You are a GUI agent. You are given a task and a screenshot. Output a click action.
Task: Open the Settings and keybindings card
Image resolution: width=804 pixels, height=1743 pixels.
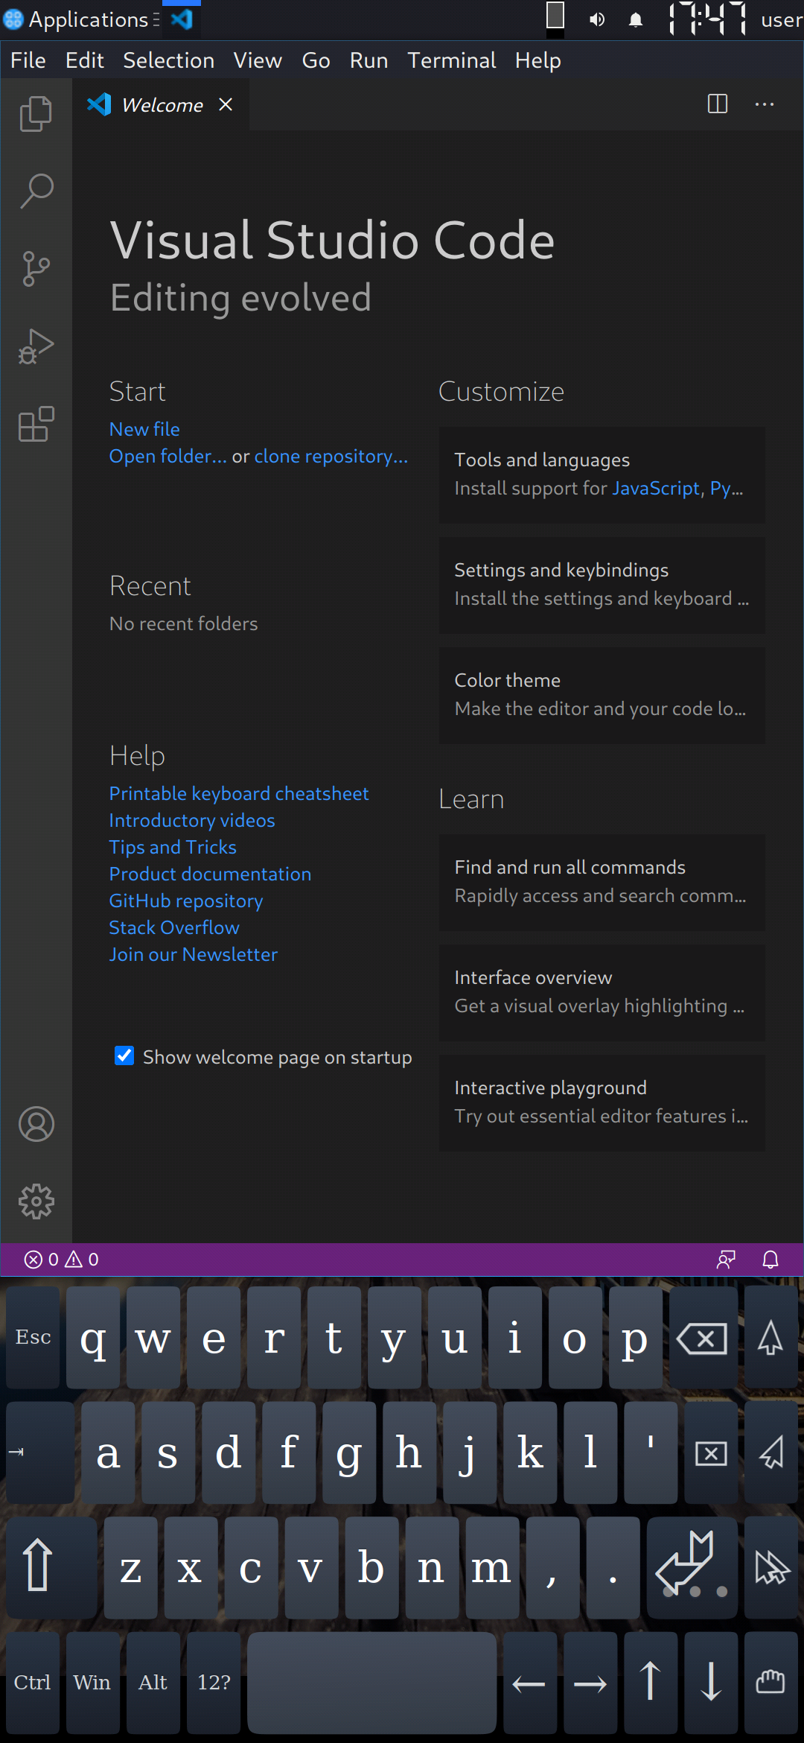[x=602, y=585]
